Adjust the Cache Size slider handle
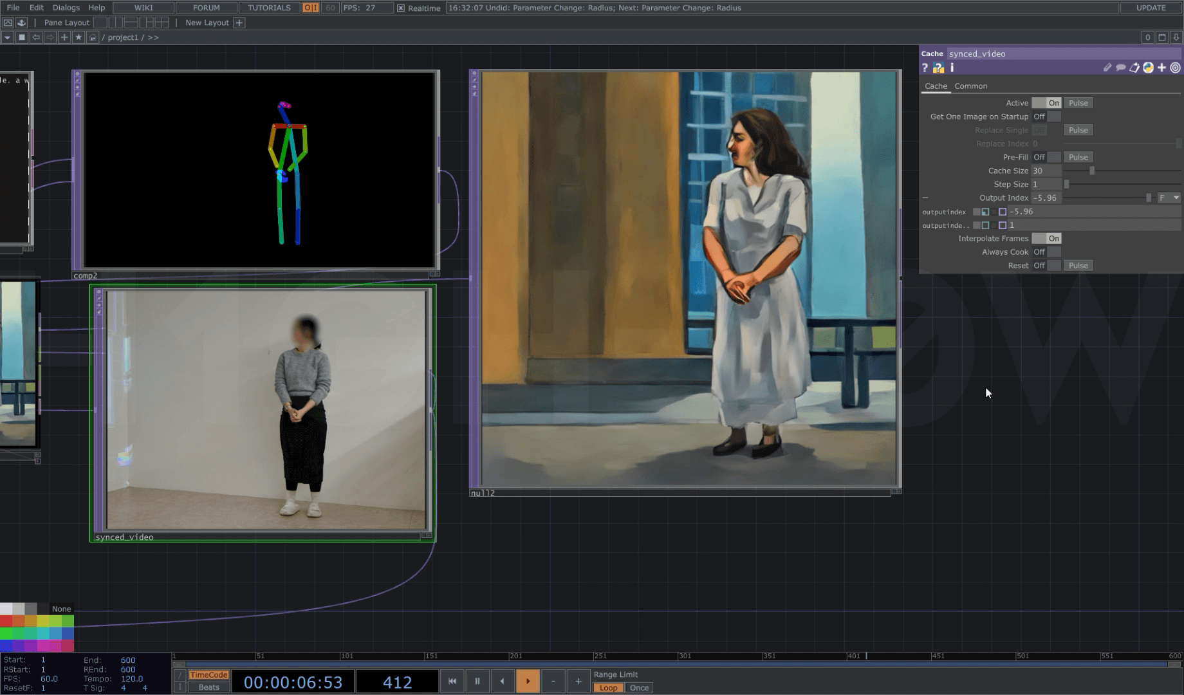1184x695 pixels. point(1091,171)
